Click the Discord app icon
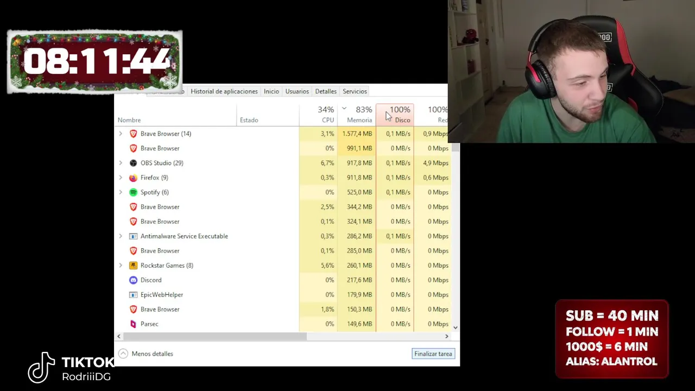The height and width of the screenshot is (391, 695). 133,280
